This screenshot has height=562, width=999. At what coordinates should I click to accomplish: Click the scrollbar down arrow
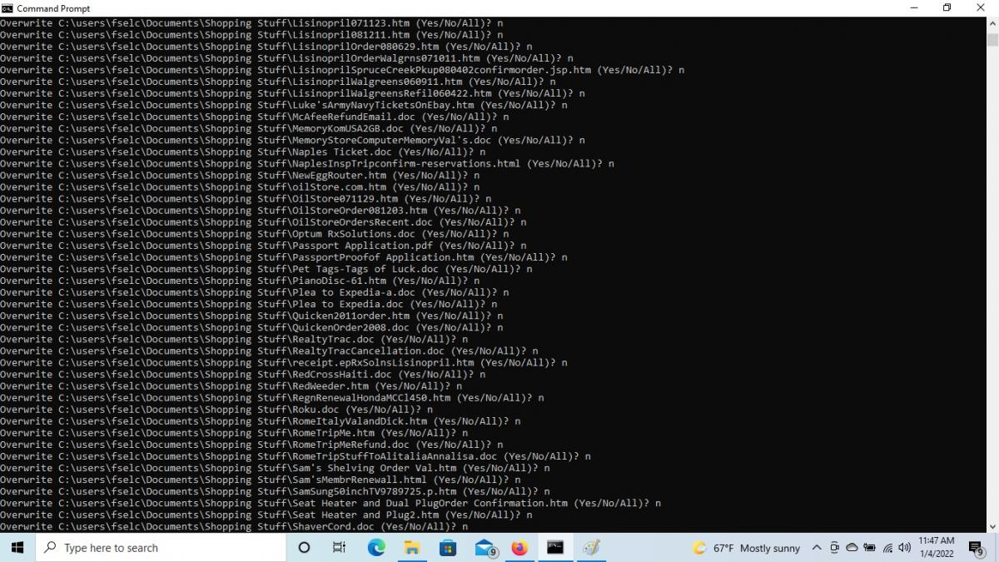992,526
